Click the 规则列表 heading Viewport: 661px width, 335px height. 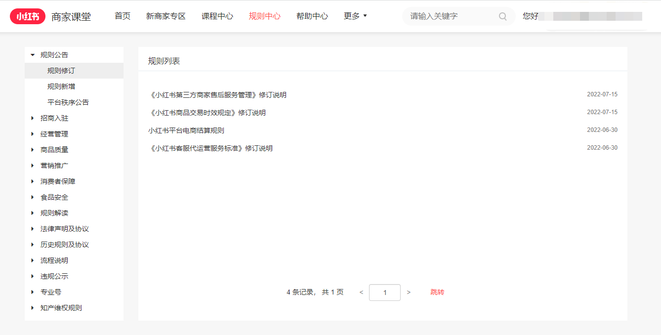coord(164,61)
